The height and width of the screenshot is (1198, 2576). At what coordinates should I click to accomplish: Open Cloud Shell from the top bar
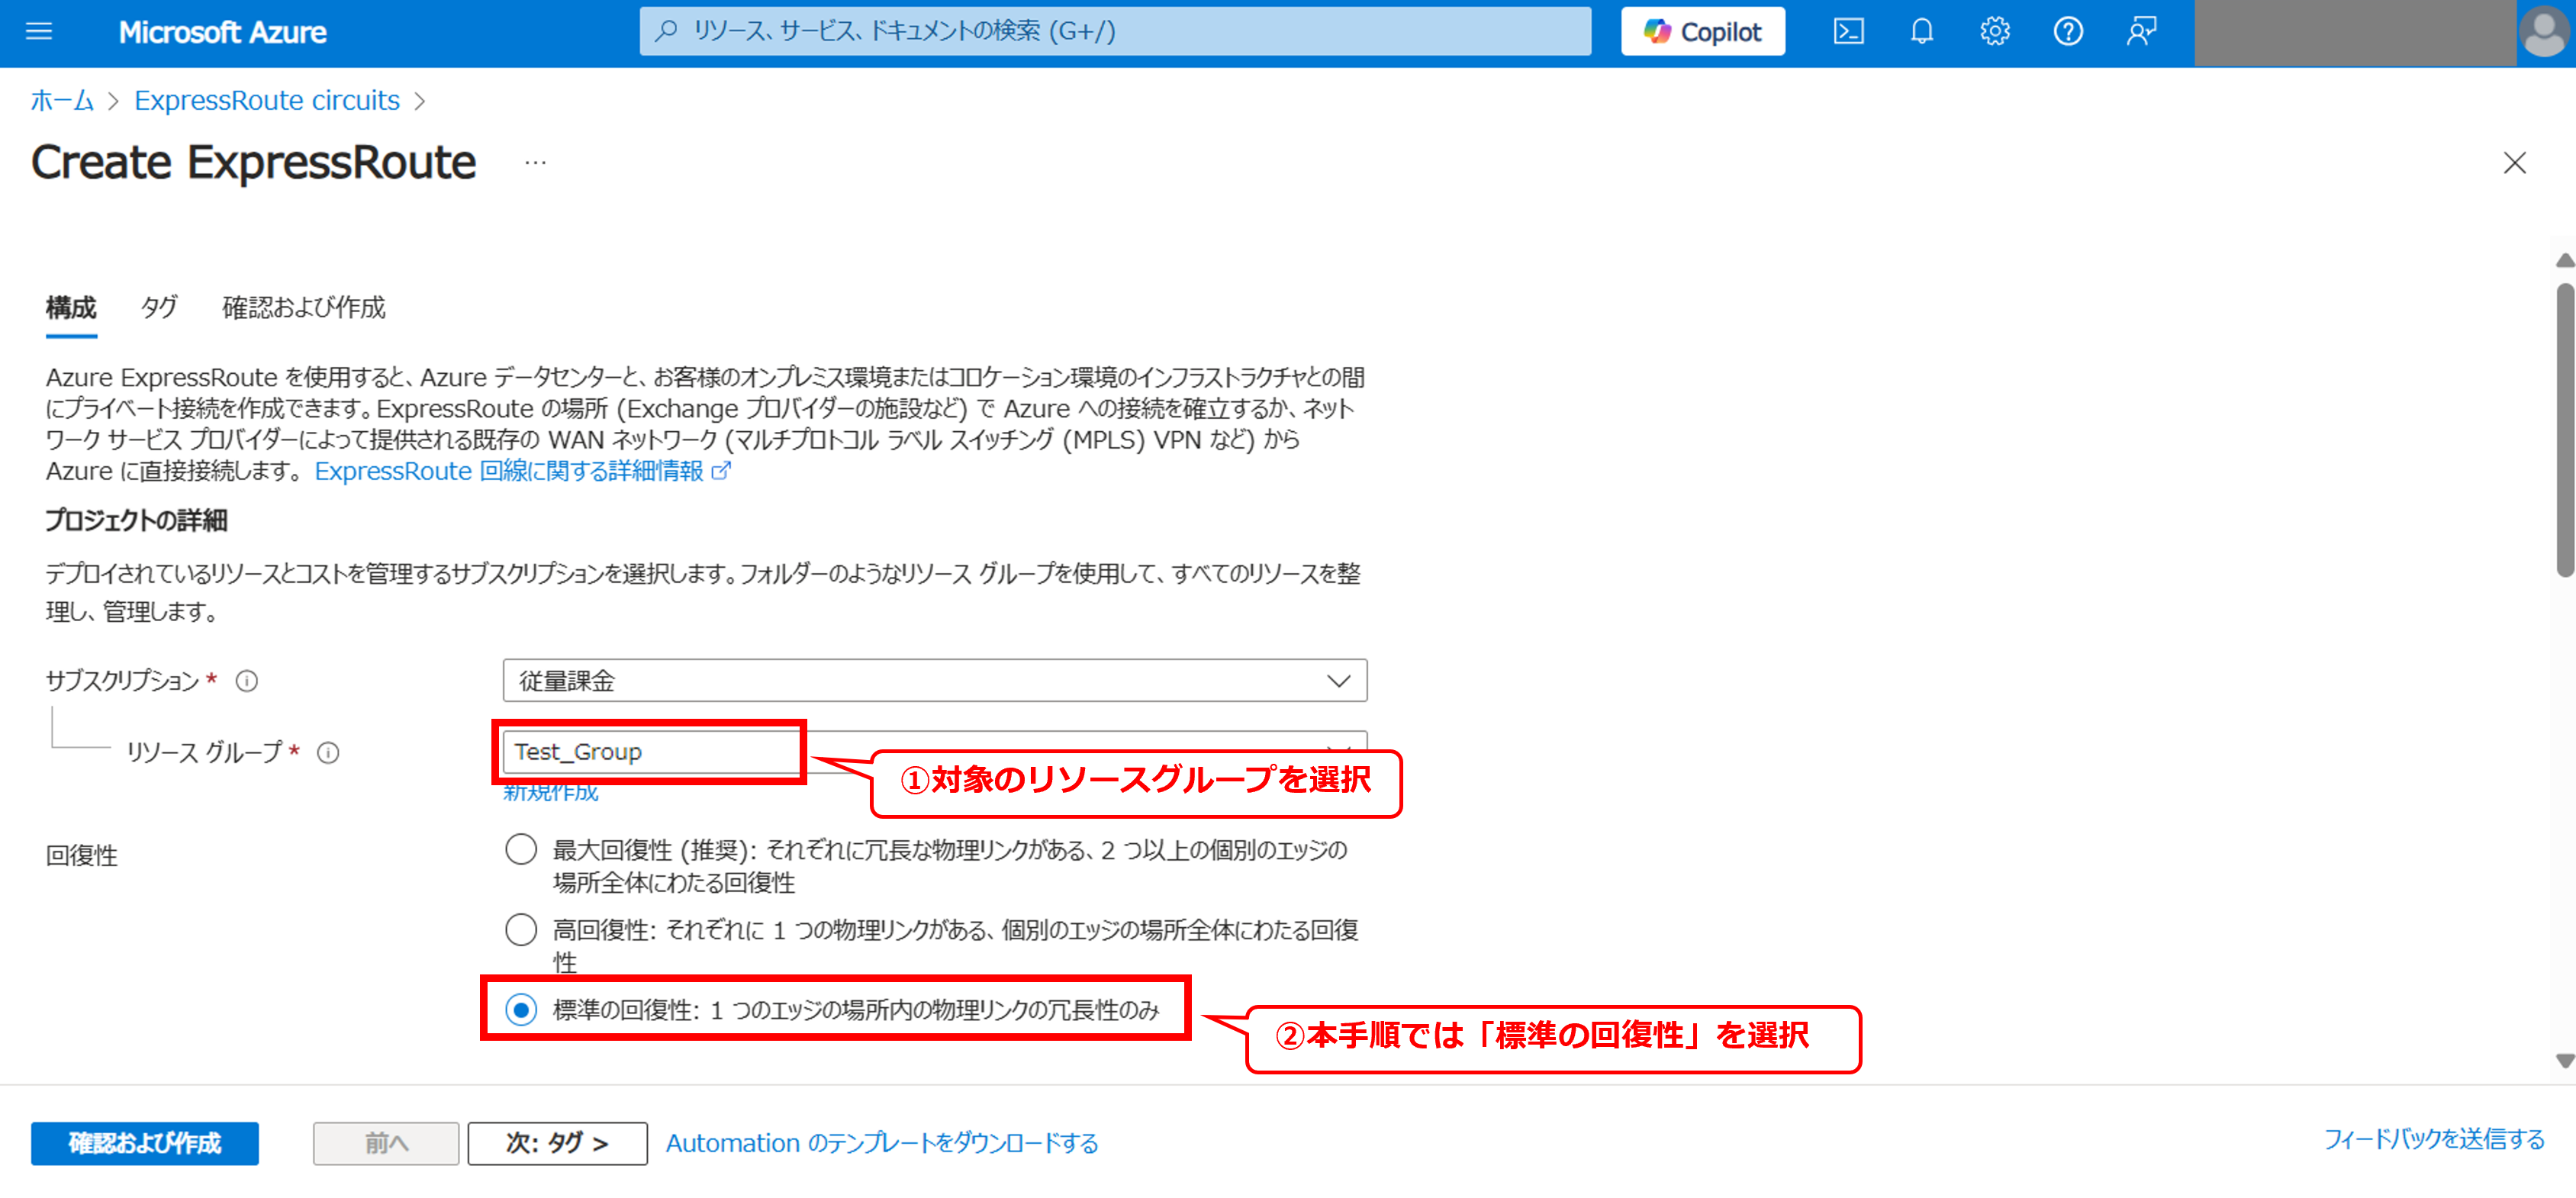pos(1847,32)
